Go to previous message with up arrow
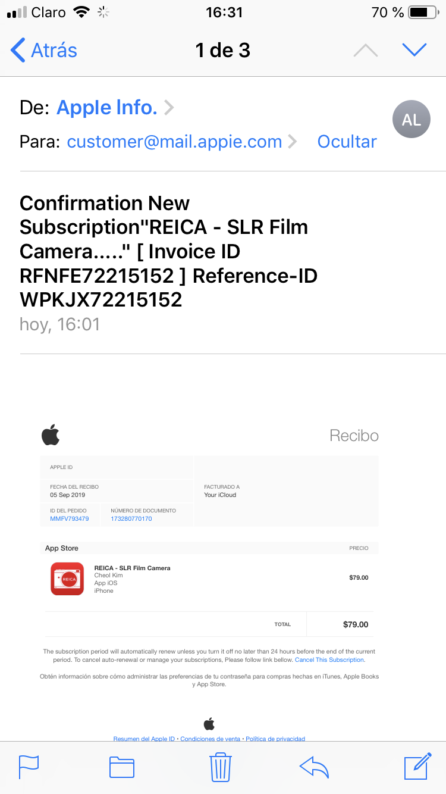This screenshot has height=794, width=446. (365, 51)
